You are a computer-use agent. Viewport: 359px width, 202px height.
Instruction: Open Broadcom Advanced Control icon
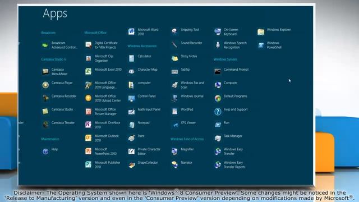coord(45,45)
